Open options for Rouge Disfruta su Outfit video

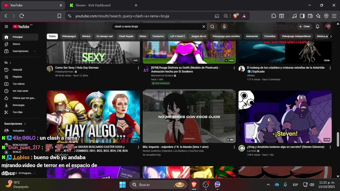click(x=234, y=68)
